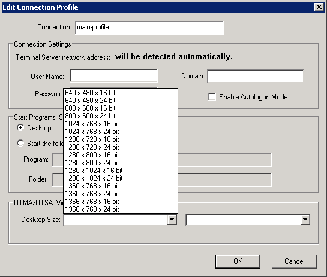
Task: Enable Autologon Mode checkbox
Action: tap(212, 97)
